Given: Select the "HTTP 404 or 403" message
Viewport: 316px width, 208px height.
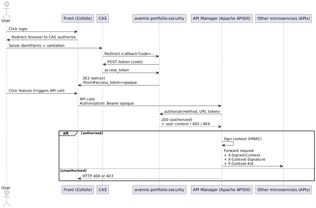Looking at the screenshot, I should coord(98,176).
